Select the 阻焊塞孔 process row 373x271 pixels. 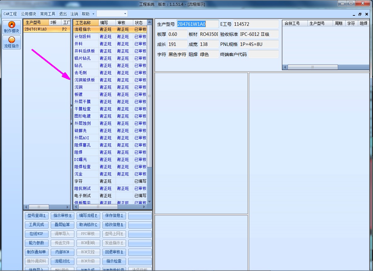tap(110, 145)
